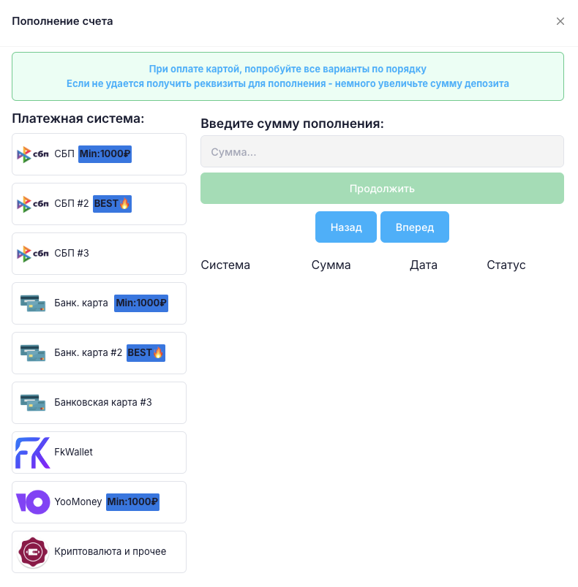Click the Вперед button
The width and height of the screenshot is (578, 587).
click(x=415, y=227)
